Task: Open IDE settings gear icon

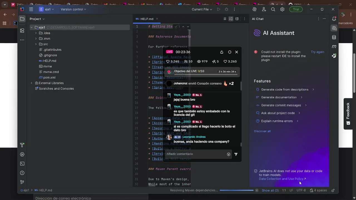Action: (x=282, y=9)
